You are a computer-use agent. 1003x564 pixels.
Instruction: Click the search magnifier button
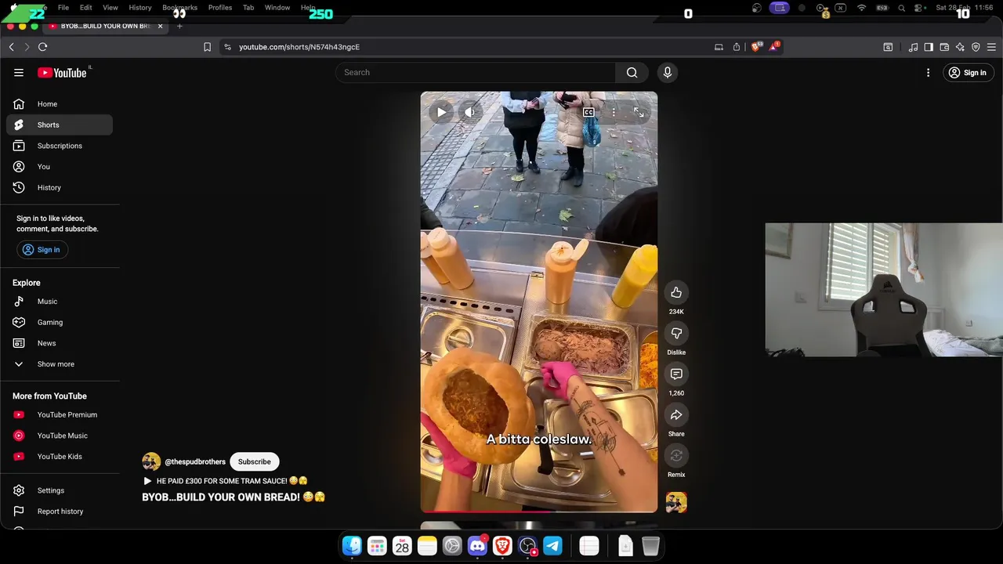[632, 72]
